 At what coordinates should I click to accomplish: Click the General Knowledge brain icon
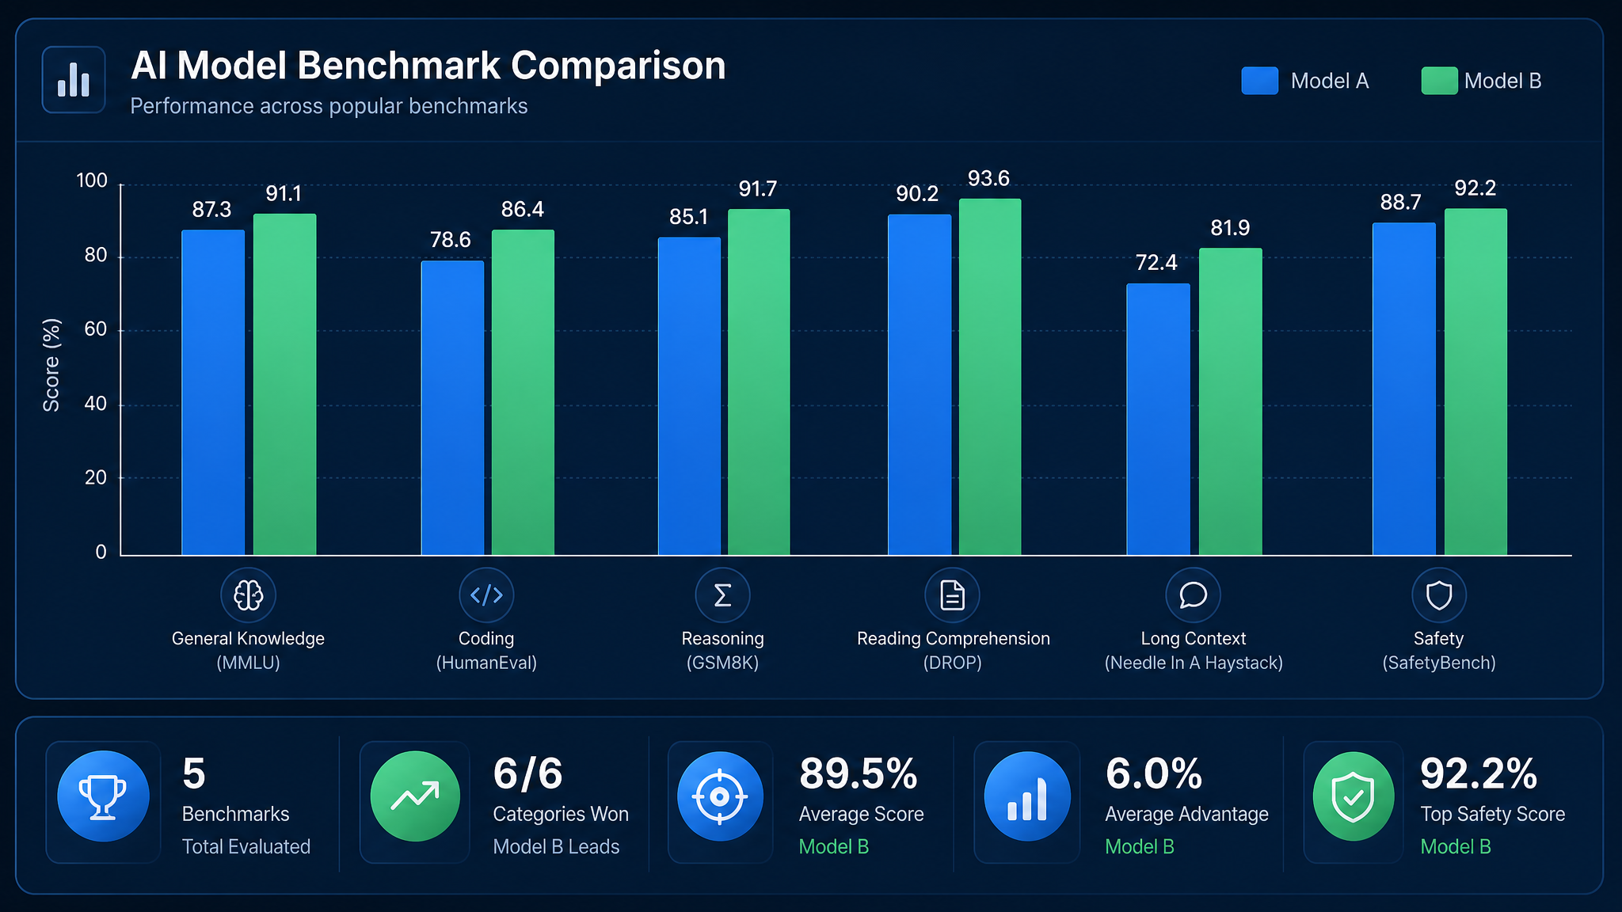tap(248, 595)
